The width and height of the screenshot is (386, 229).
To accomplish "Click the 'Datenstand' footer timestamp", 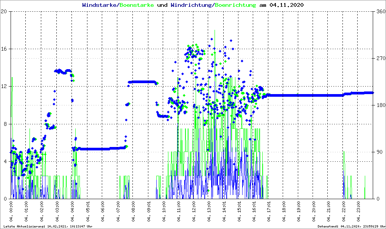I will (x=352, y=226).
